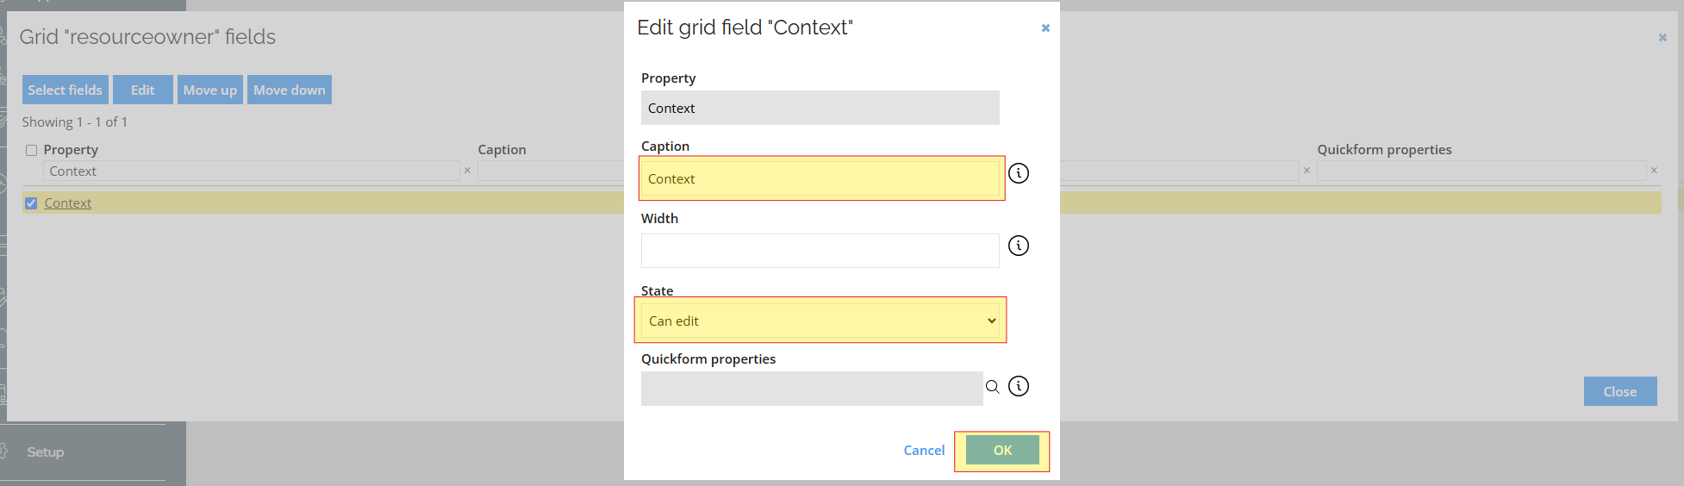Focus the Width input field
1684x486 pixels.
820,251
